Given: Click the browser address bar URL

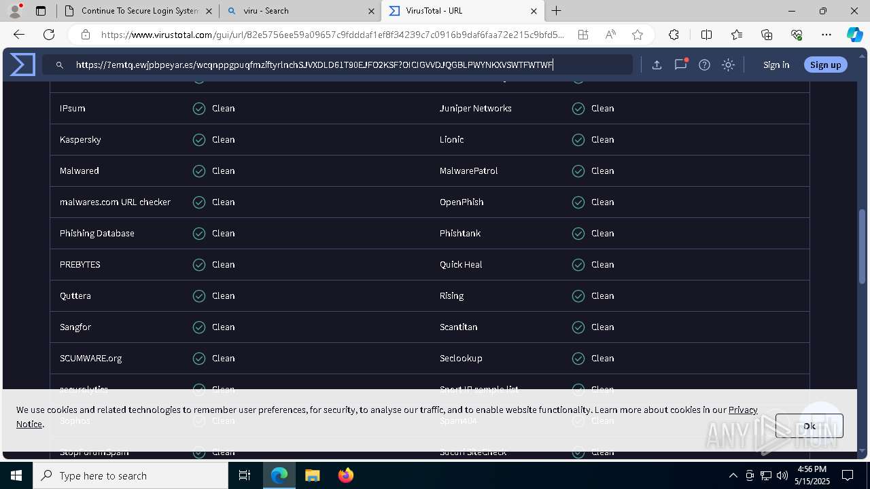Looking at the screenshot, I should pyautogui.click(x=332, y=35).
